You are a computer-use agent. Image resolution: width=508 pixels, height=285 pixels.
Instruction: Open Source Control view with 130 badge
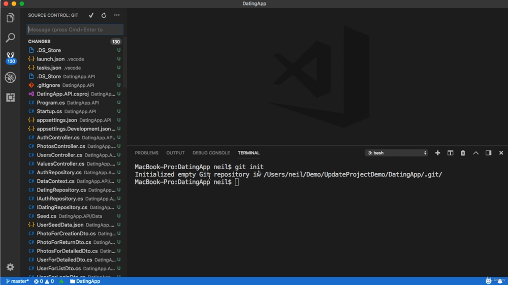[10, 57]
